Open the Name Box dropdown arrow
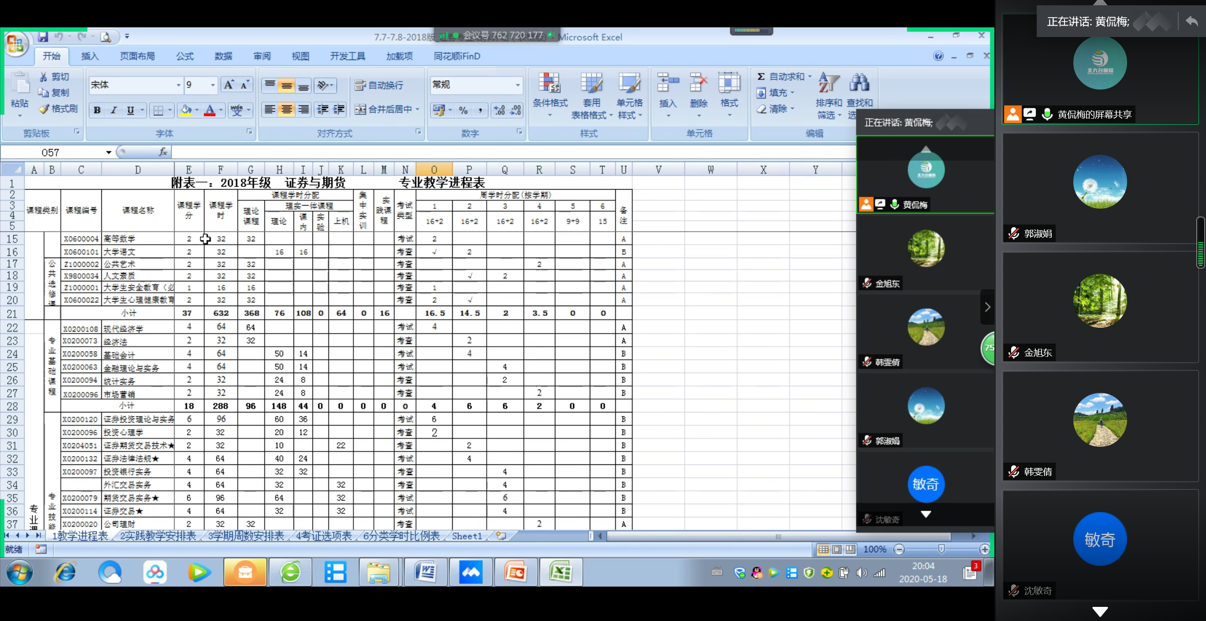Image resolution: width=1206 pixels, height=621 pixels. tap(108, 152)
